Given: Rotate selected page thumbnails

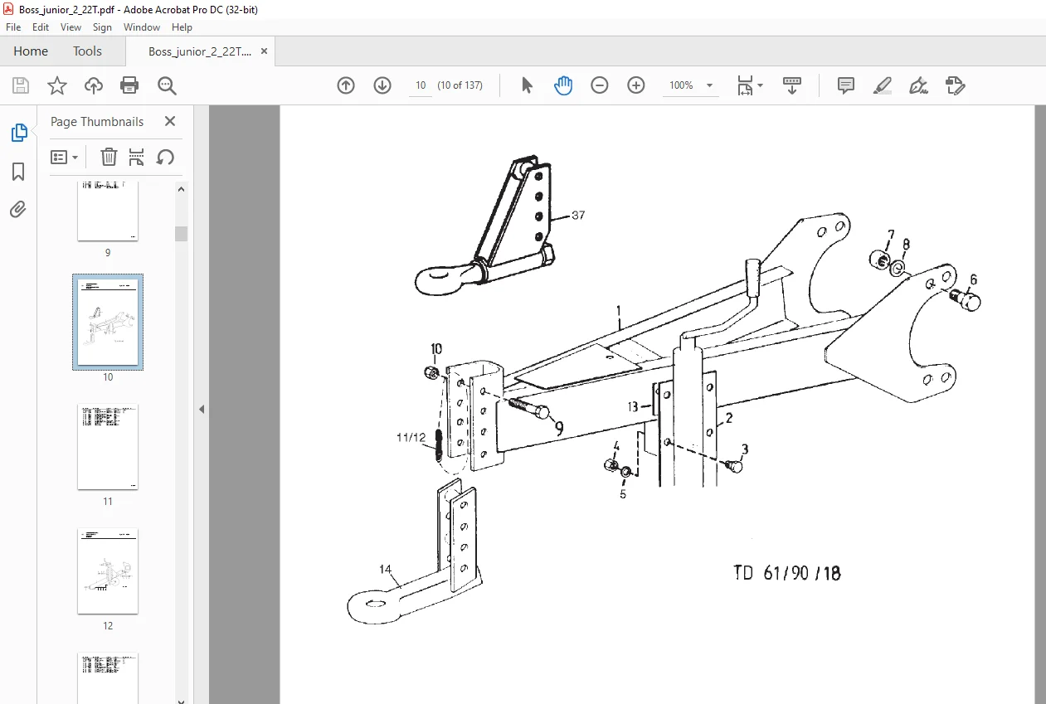Looking at the screenshot, I should click(x=165, y=157).
